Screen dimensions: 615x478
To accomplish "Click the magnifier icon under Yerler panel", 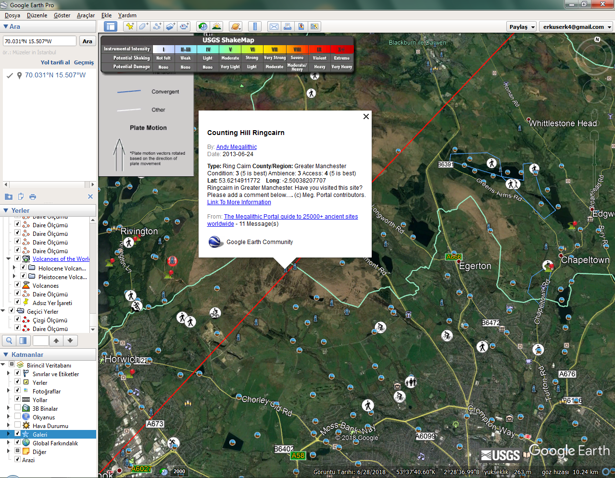I will pyautogui.click(x=9, y=341).
